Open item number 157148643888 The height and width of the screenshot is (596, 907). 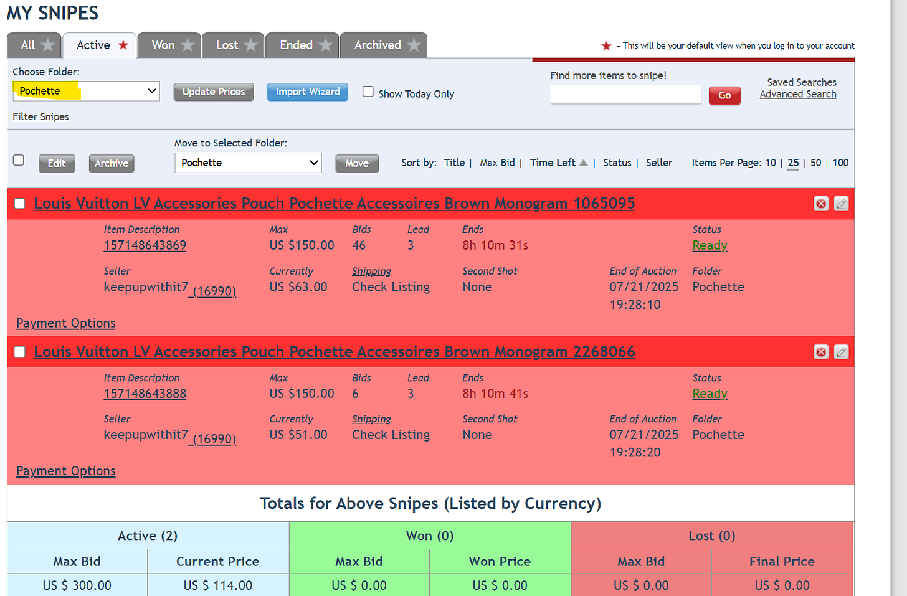click(145, 394)
